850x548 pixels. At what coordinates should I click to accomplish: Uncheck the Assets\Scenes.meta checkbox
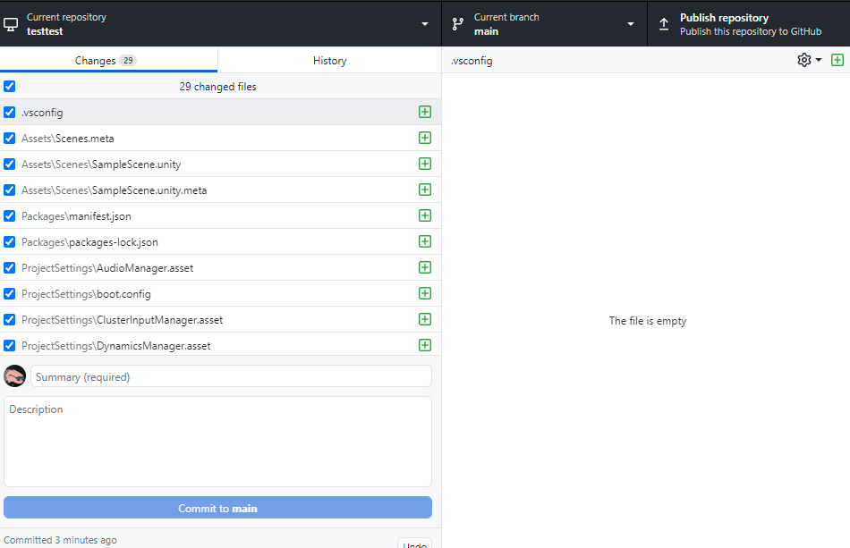pos(9,138)
